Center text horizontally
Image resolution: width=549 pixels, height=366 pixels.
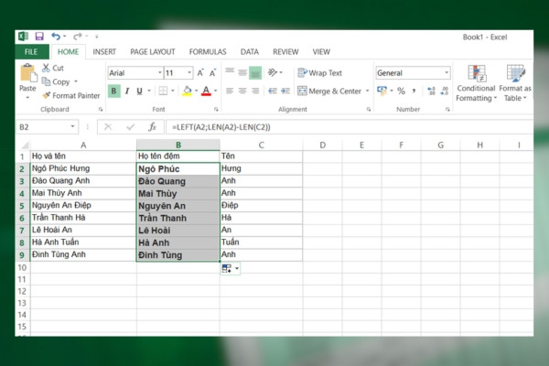(242, 91)
